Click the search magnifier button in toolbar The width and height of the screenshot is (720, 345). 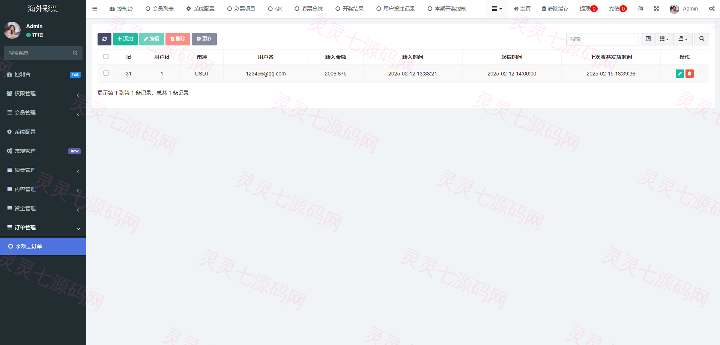(x=702, y=39)
